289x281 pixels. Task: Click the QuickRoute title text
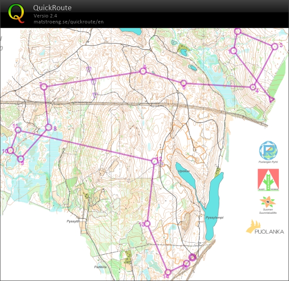click(x=52, y=8)
